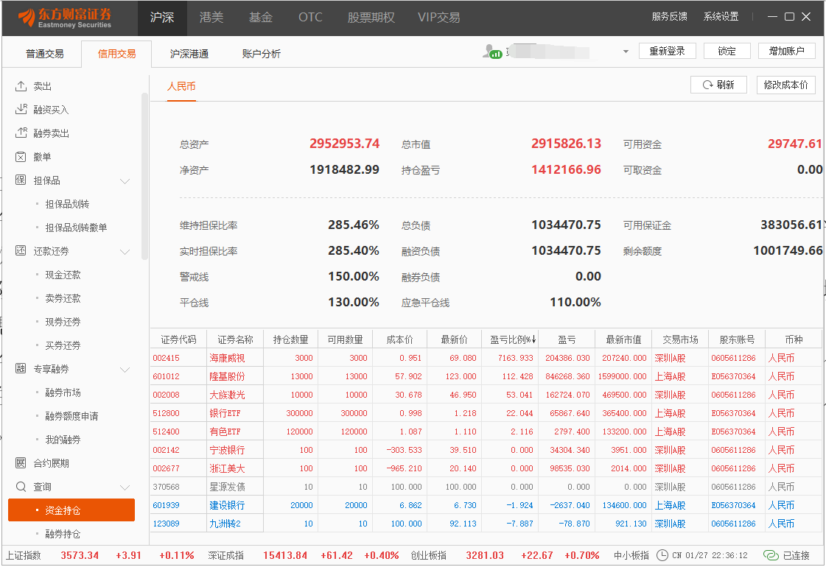Viewport: 826px width, 567px height.
Task: Click the 融券卖出 icon in sidebar
Action: pyautogui.click(x=21, y=133)
